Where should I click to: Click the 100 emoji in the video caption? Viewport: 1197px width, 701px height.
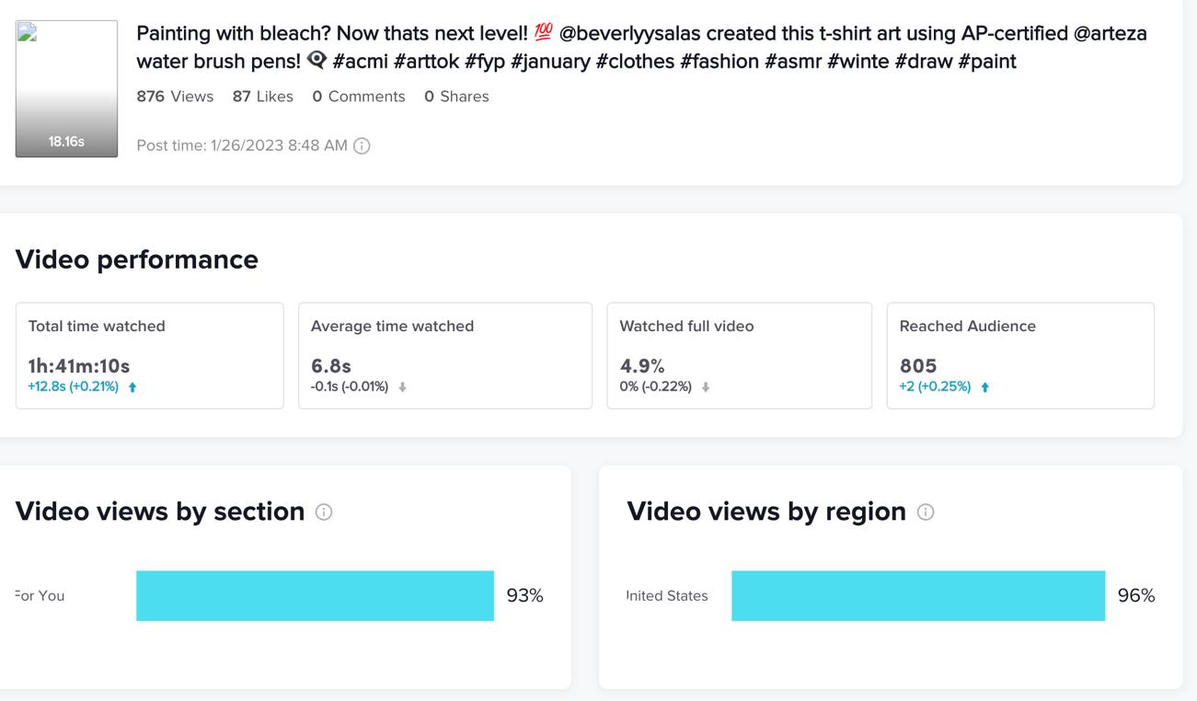543,33
